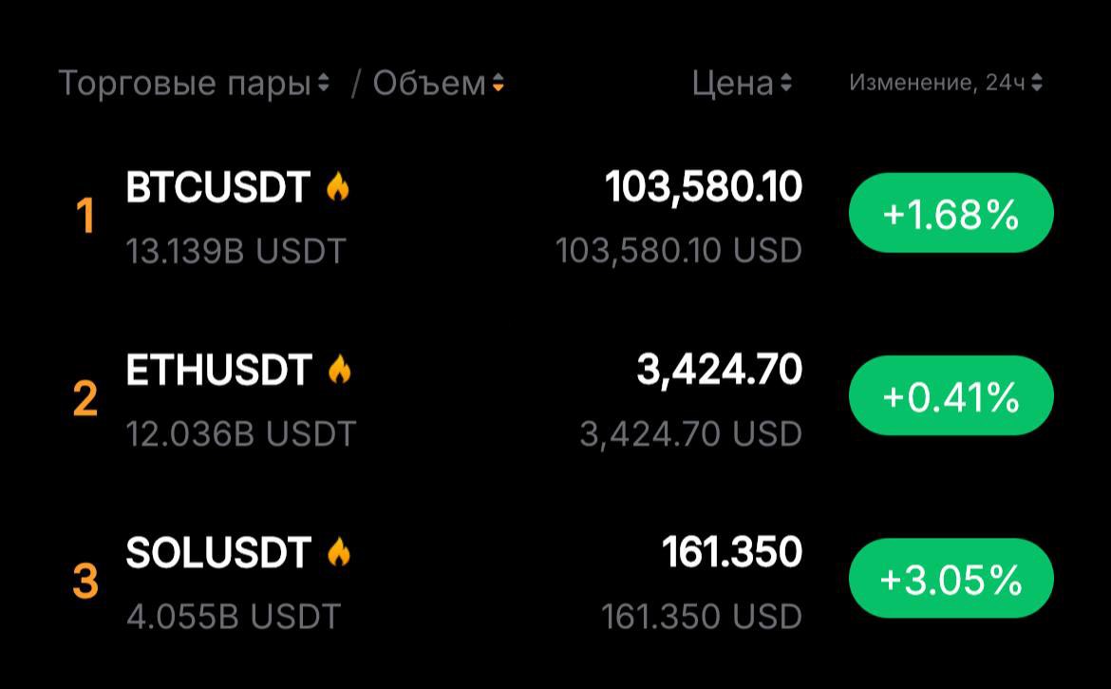Click the flame icon next to BTCUSDT
This screenshot has height=689, width=1111.
click(x=338, y=188)
